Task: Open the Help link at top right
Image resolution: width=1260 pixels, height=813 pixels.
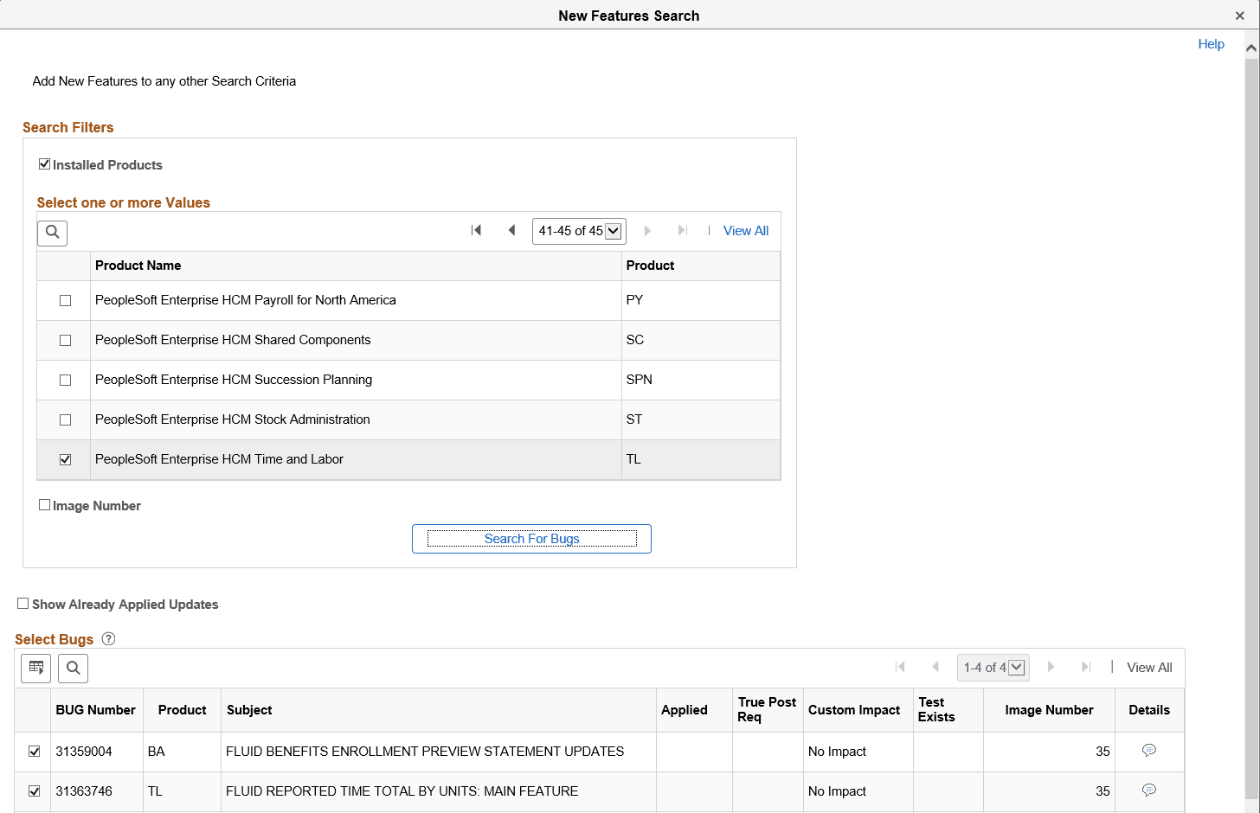Action: [x=1211, y=43]
